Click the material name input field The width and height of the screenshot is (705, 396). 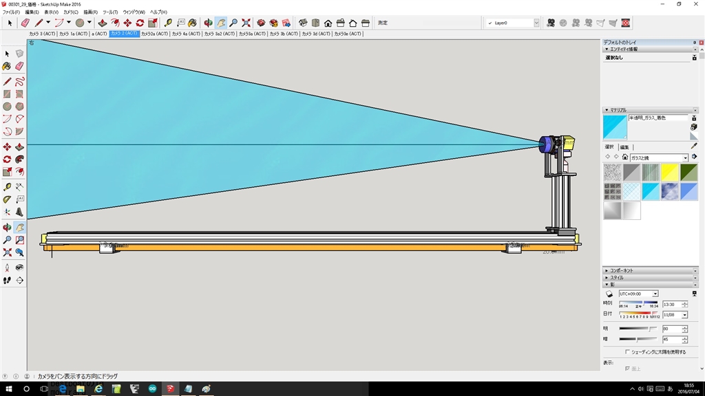[x=658, y=118]
